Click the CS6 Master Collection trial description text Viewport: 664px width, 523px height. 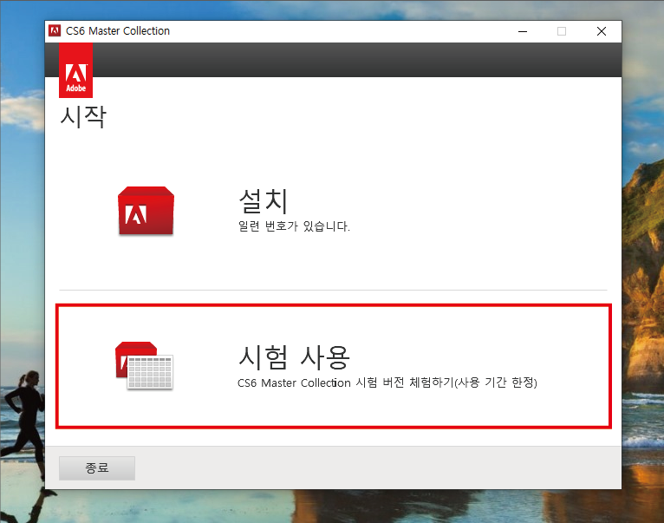coord(387,382)
